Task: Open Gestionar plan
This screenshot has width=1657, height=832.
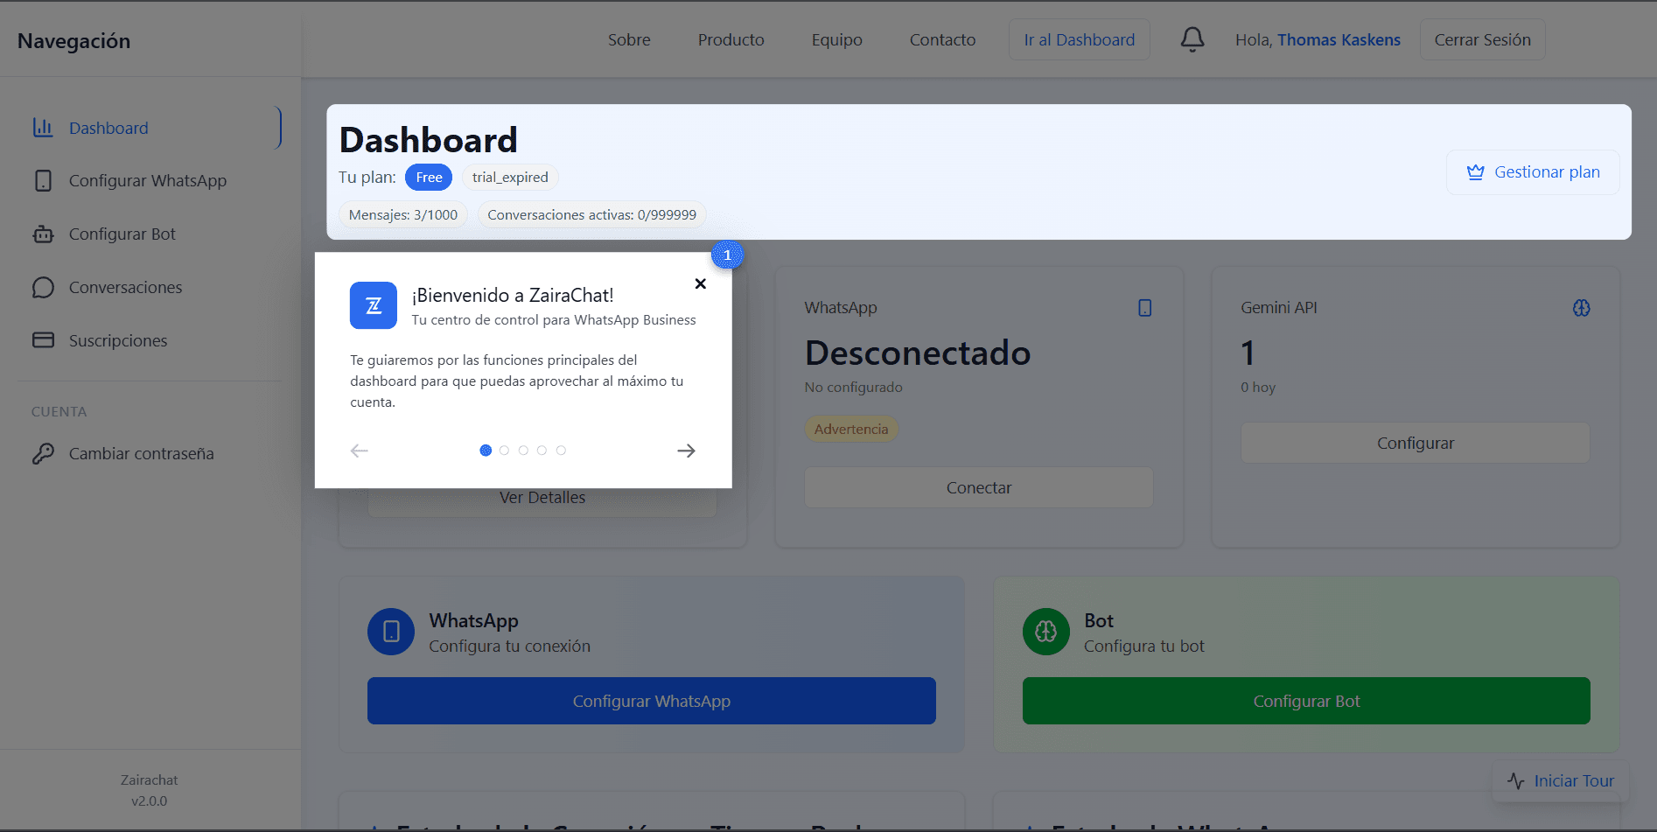Action: 1533,171
